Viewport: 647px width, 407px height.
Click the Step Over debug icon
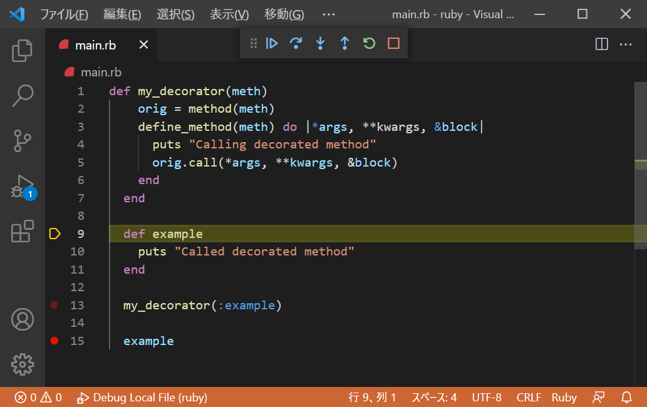pos(296,43)
